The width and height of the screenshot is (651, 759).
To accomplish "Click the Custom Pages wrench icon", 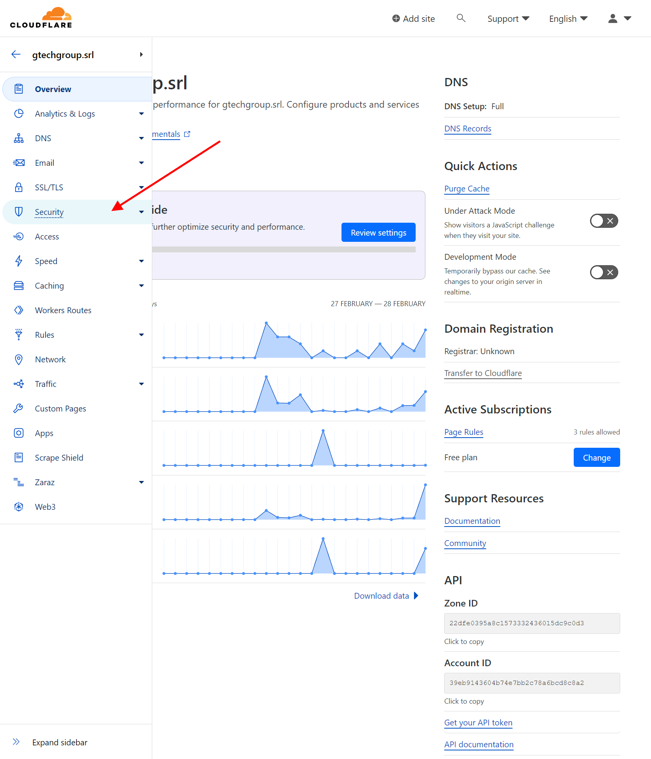I will [x=19, y=408].
